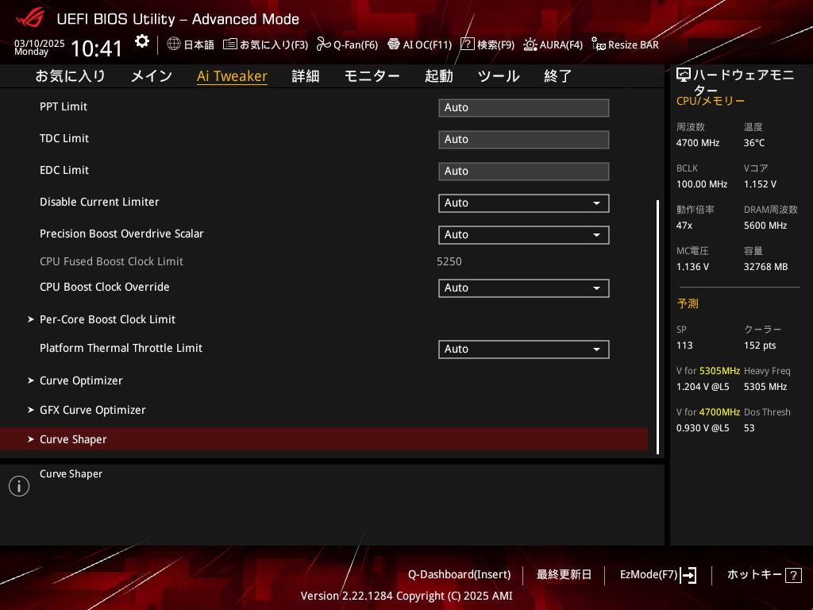Click the 03/10/2025 date
Screen dimensions: 813x610
40,44
